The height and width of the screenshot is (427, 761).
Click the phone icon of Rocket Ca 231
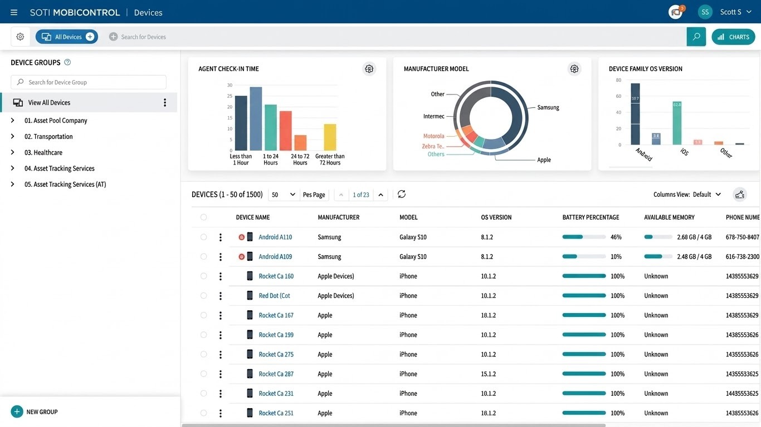(x=250, y=393)
